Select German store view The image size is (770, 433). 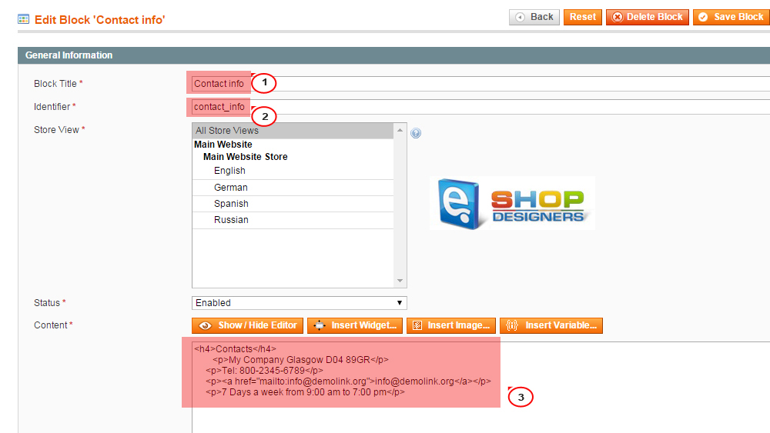(230, 188)
